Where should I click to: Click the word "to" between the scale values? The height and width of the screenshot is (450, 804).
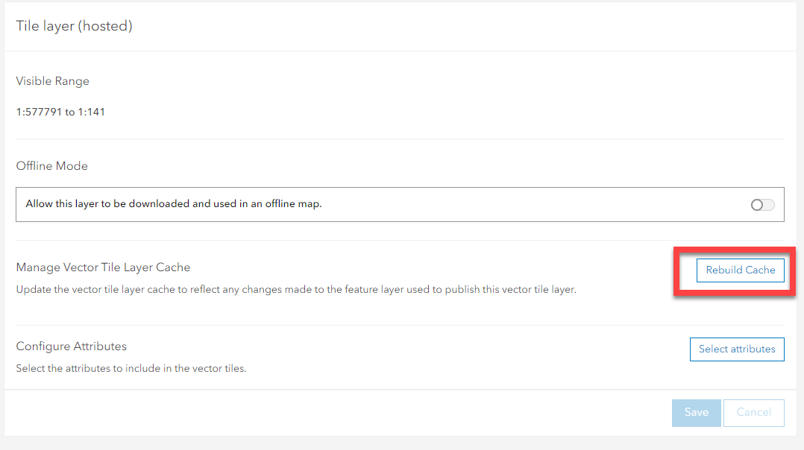70,112
